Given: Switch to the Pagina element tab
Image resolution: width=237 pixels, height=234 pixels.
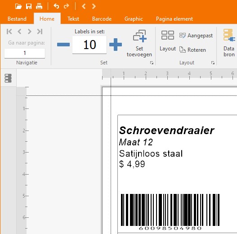Looking at the screenshot, I should [x=174, y=19].
